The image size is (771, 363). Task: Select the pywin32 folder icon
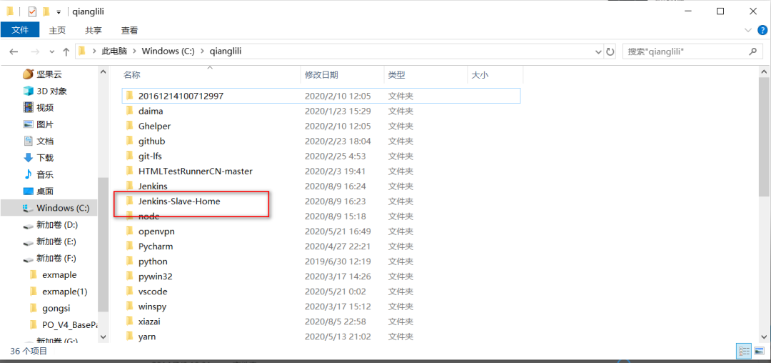[130, 276]
